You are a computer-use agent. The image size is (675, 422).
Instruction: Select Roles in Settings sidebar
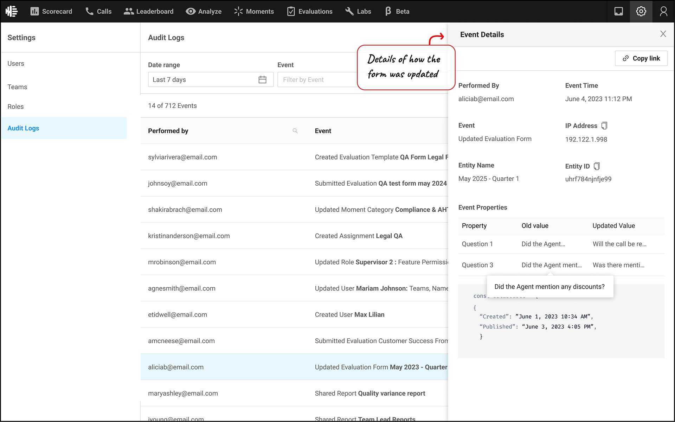15,107
